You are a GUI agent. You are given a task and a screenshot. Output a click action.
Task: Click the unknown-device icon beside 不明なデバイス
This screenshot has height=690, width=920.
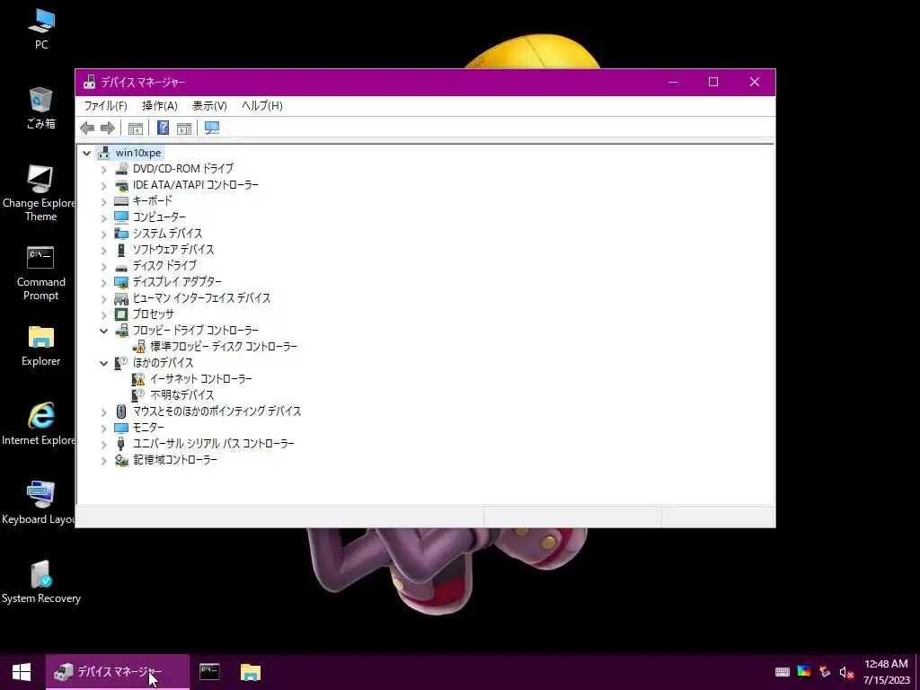138,395
